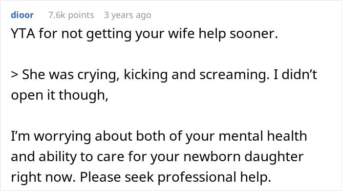The image size is (342, 191).
Task: Click the 7.6k points score
Action: tap(71, 15)
